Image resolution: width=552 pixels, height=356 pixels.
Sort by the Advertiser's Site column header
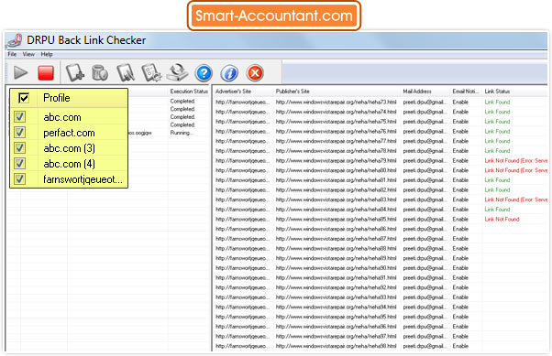click(233, 92)
